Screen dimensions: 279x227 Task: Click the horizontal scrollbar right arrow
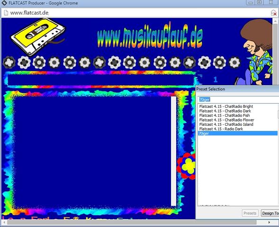[x=269, y=222]
